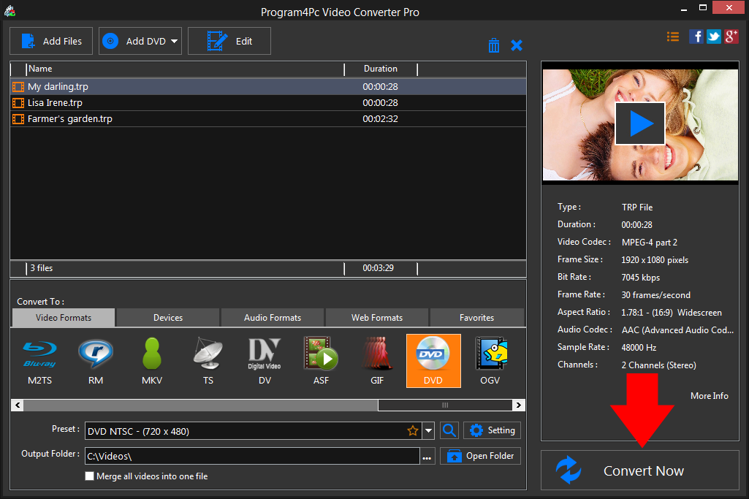The height and width of the screenshot is (499, 749).
Task: Switch the list view toggle icon
Action: (x=672, y=36)
